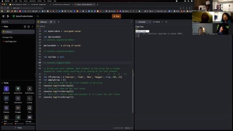Open the index.js tab dropdown arrow
The width and height of the screenshot is (233, 131).
[x=48, y=22]
